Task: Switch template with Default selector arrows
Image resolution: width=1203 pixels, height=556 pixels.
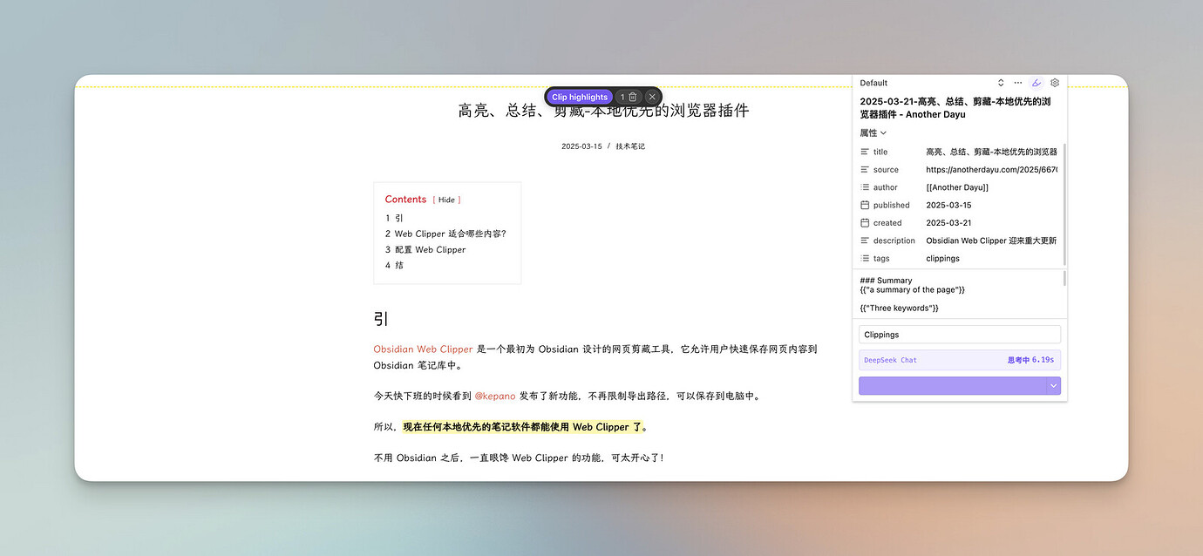Action: tap(1001, 83)
